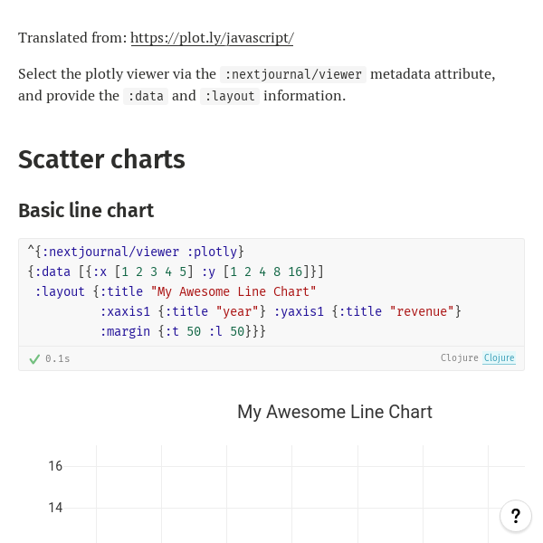Click the gray Clojure language label

[459, 358]
